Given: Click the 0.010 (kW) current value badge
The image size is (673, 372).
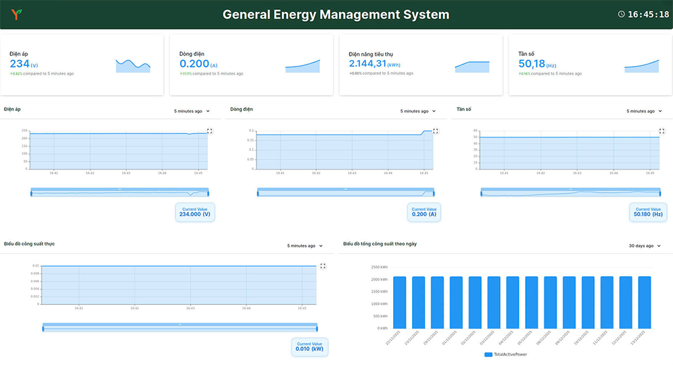Looking at the screenshot, I should [309, 346].
